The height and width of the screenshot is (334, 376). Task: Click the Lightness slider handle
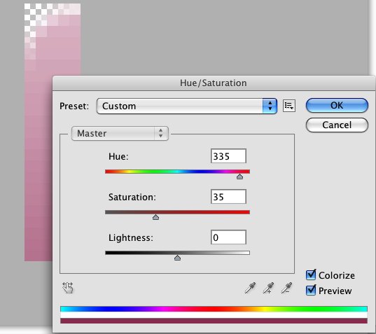point(177,258)
